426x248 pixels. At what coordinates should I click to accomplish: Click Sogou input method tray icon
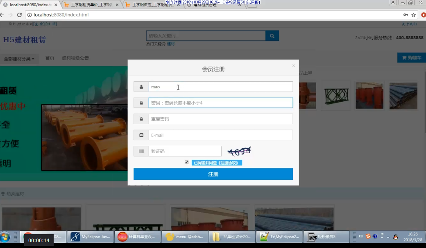368,236
